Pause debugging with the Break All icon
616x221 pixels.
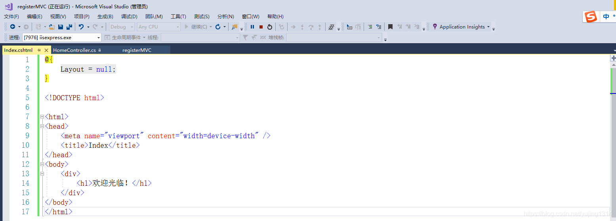click(252, 27)
